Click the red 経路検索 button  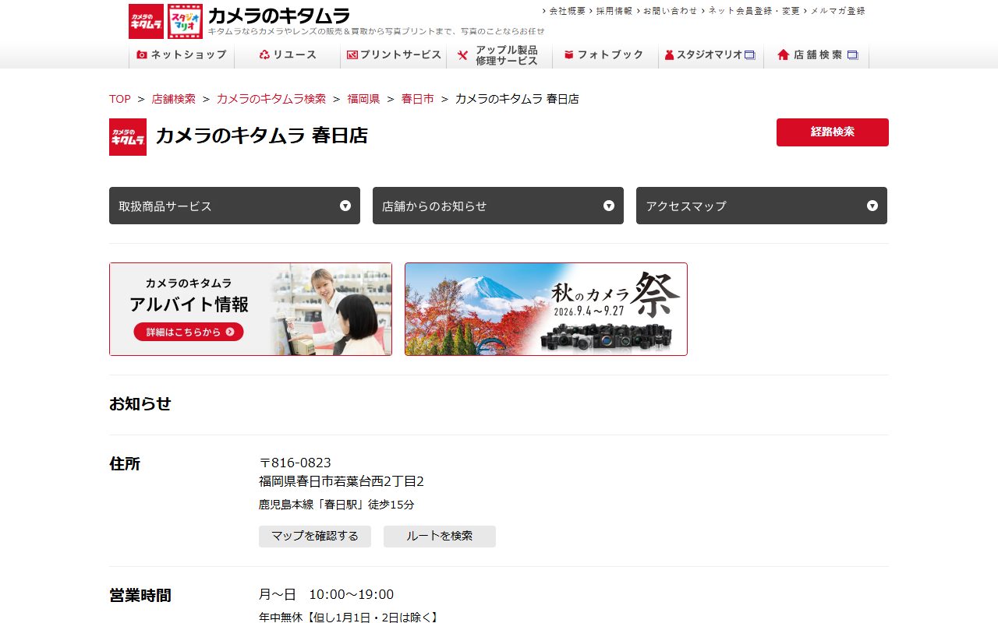coord(833,132)
